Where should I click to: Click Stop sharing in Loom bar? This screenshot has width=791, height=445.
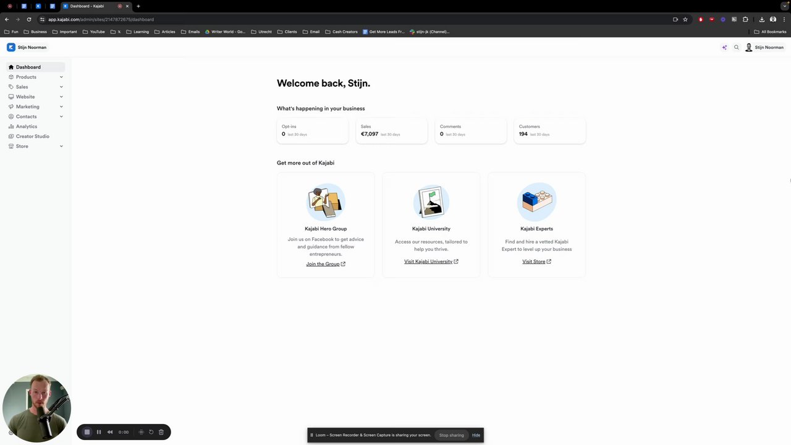[x=451, y=435]
